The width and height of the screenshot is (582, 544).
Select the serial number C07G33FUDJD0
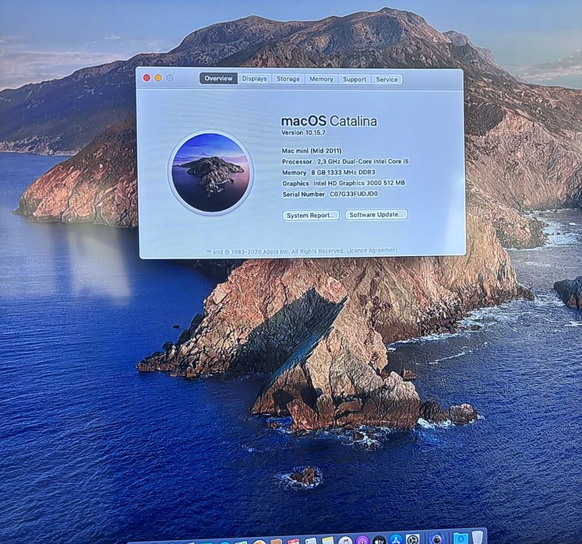[x=354, y=194]
